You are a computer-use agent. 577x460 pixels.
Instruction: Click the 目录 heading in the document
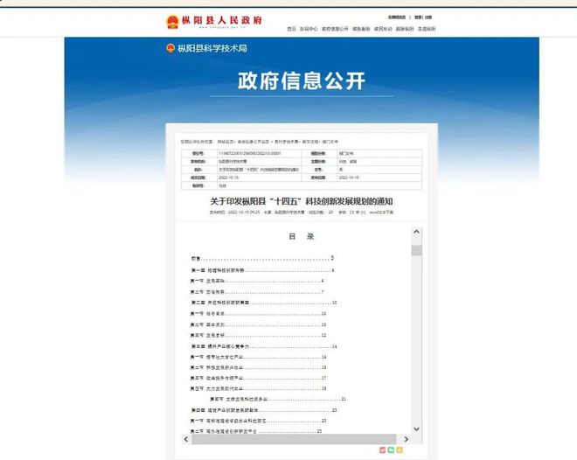click(x=302, y=237)
